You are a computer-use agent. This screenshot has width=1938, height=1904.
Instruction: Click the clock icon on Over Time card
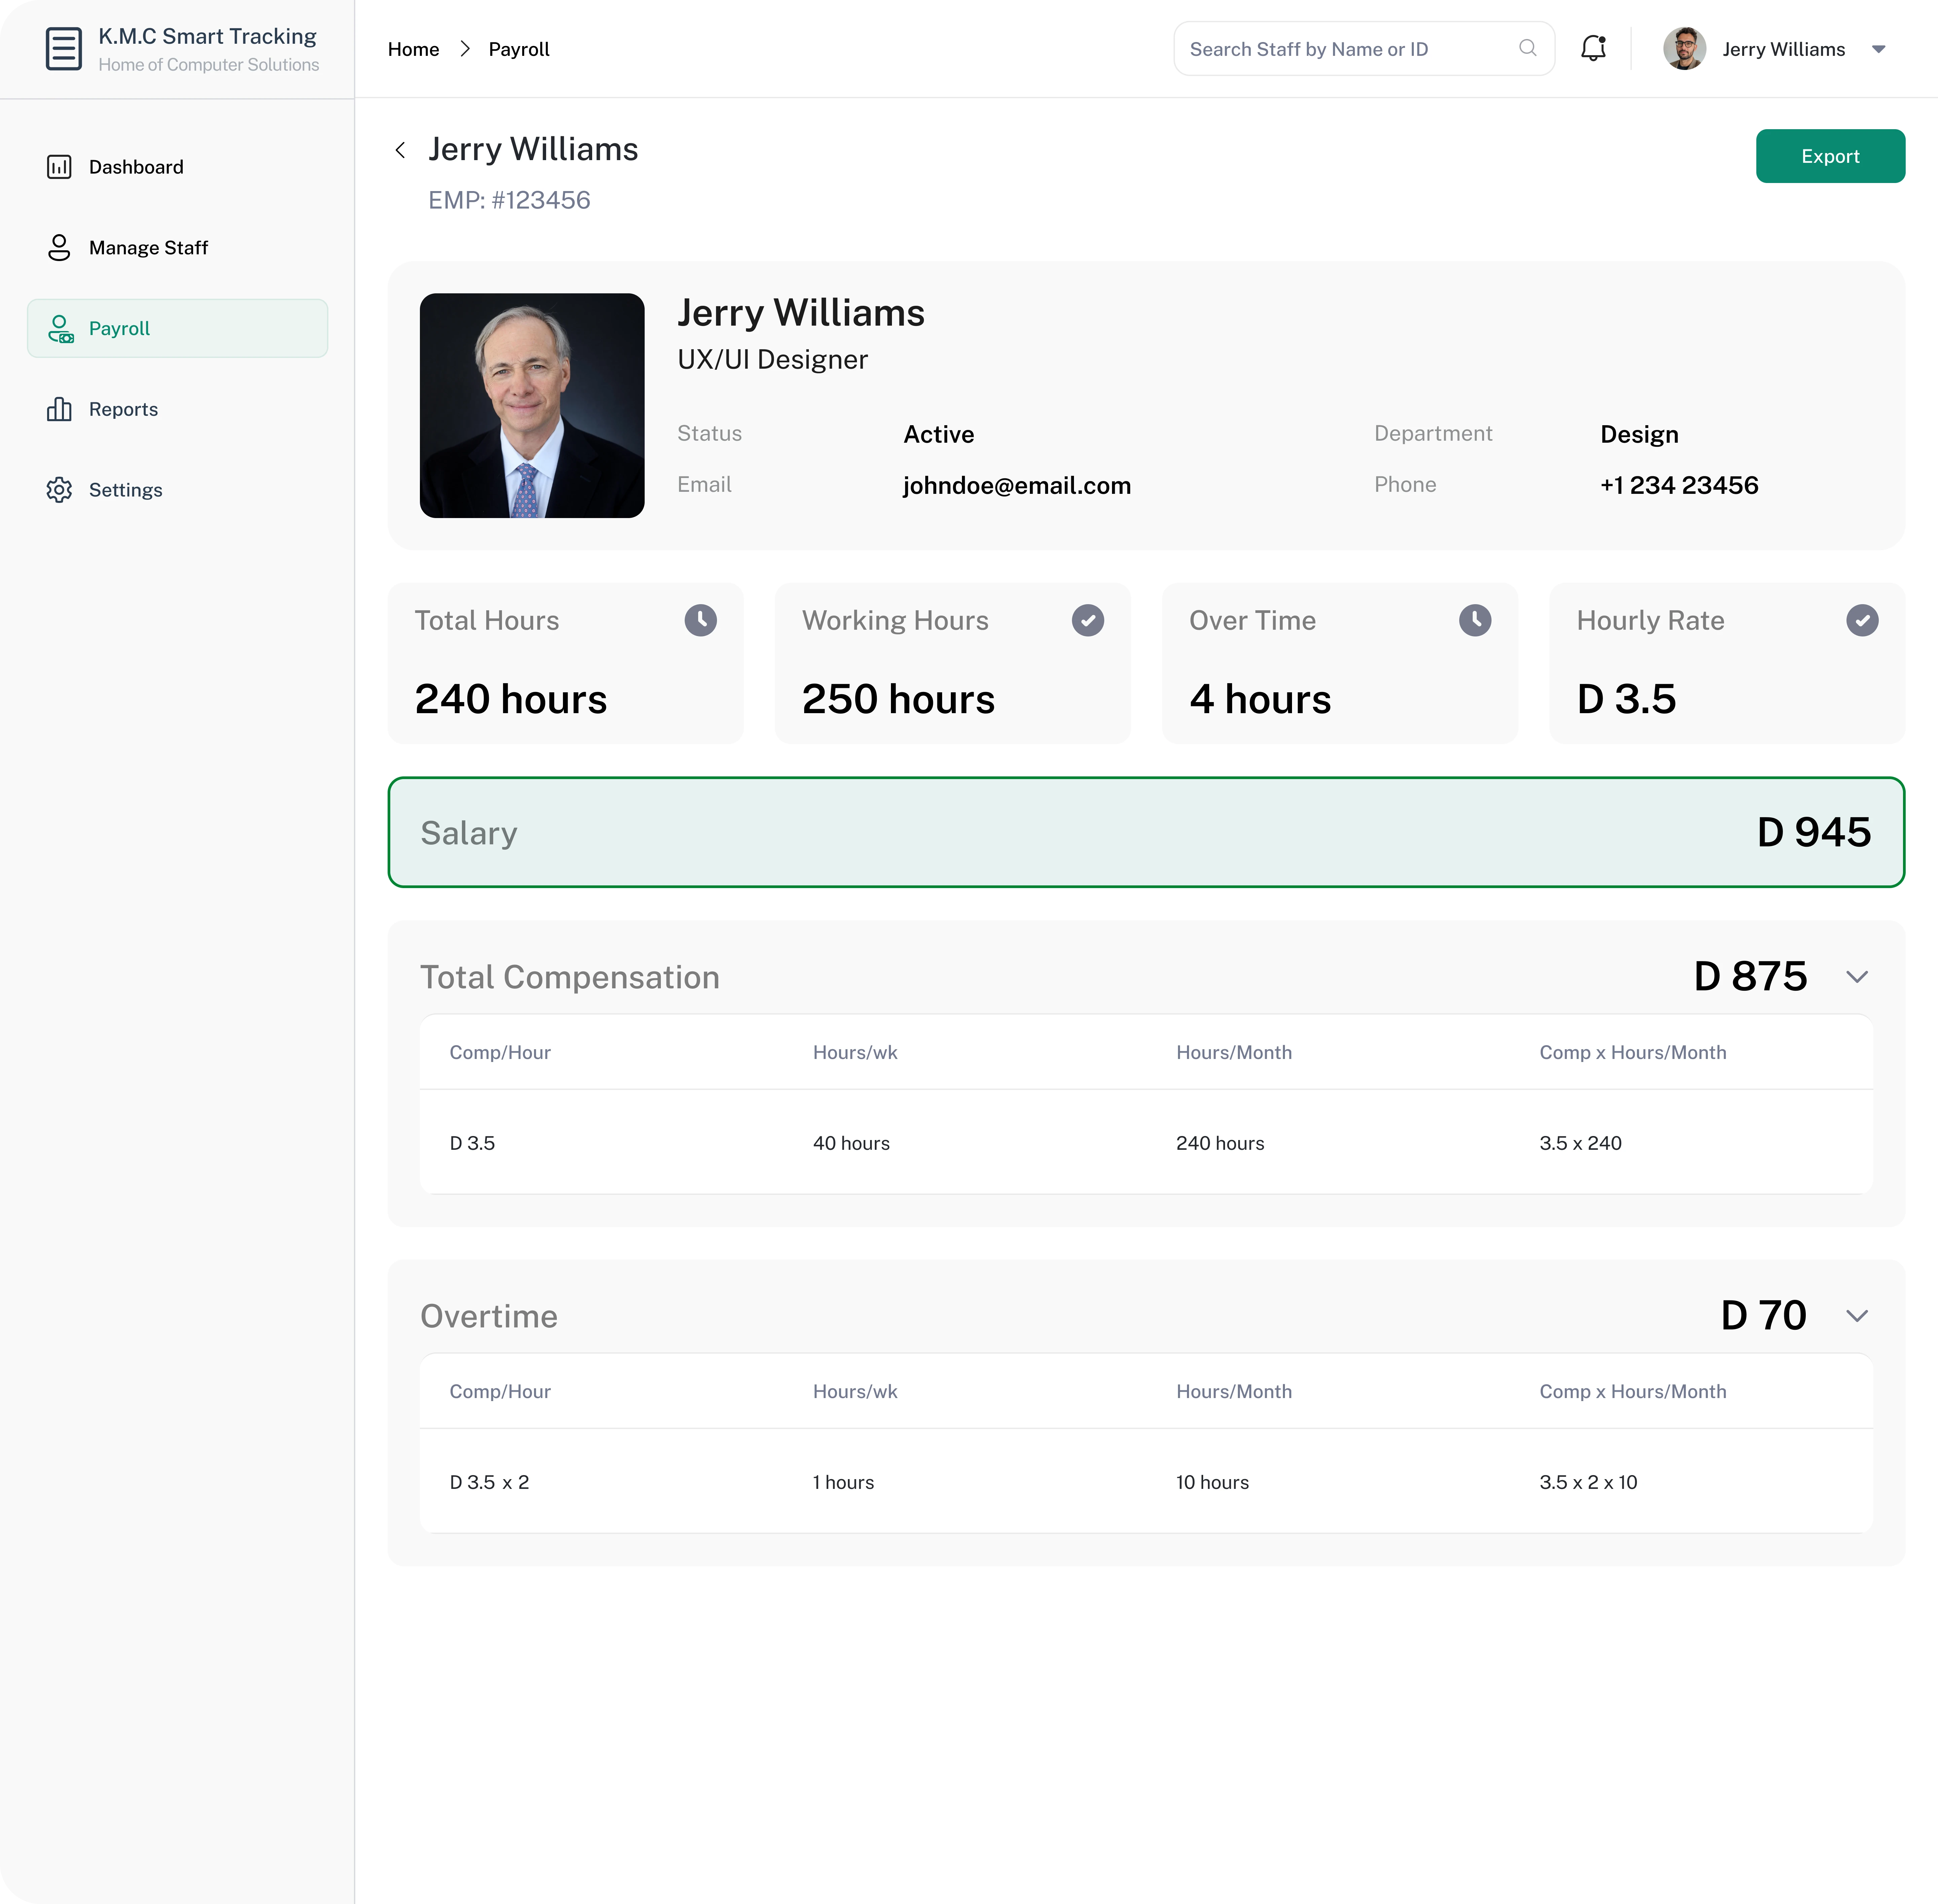point(1474,620)
